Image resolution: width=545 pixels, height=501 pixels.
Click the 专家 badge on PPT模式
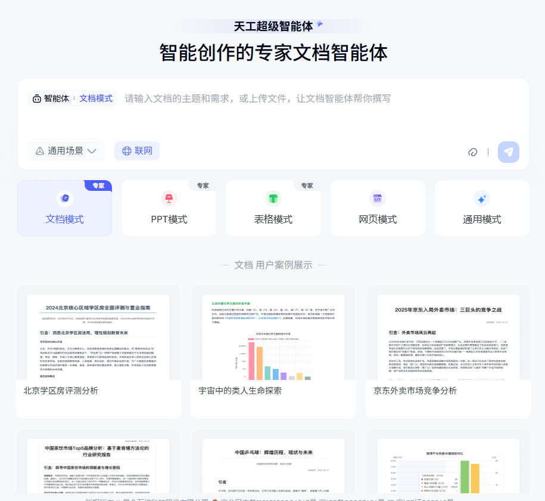[x=203, y=185]
